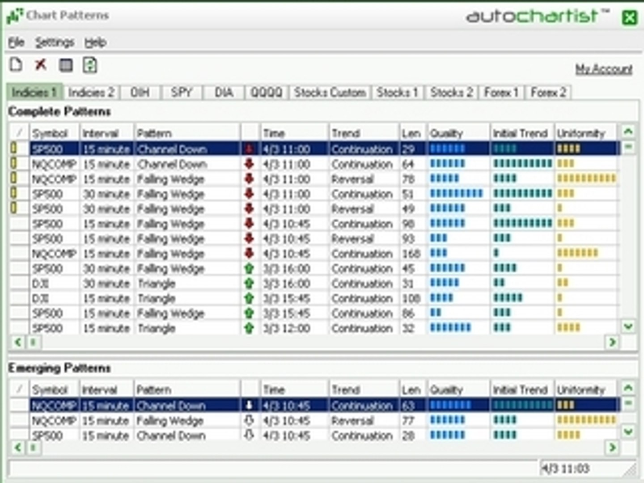Click the red down arrow in the Len 168 row

pyautogui.click(x=249, y=254)
